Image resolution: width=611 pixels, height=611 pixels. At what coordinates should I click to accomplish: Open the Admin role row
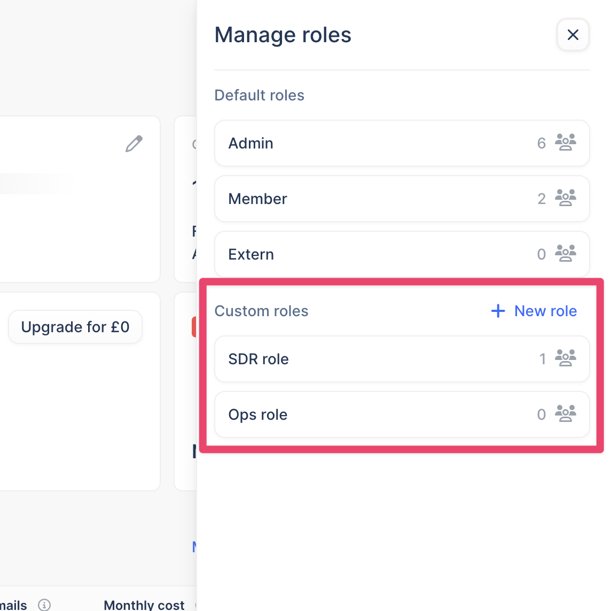tap(374, 143)
